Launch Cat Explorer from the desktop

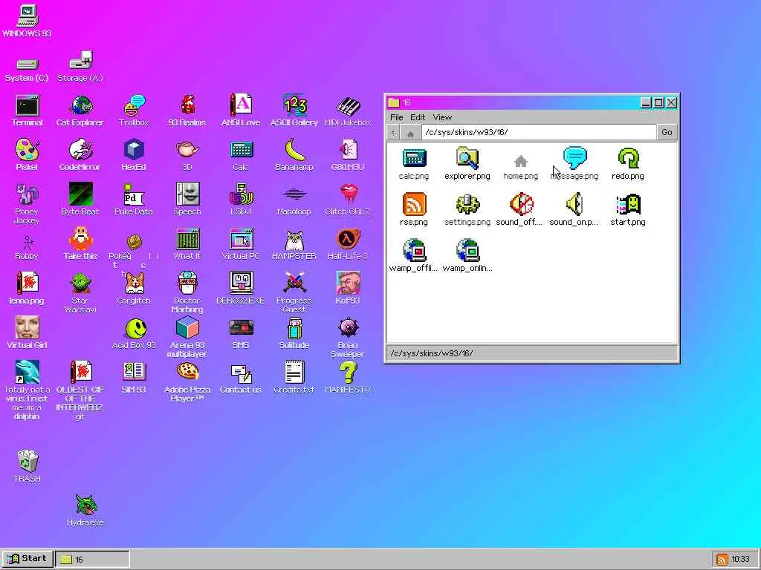80,111
